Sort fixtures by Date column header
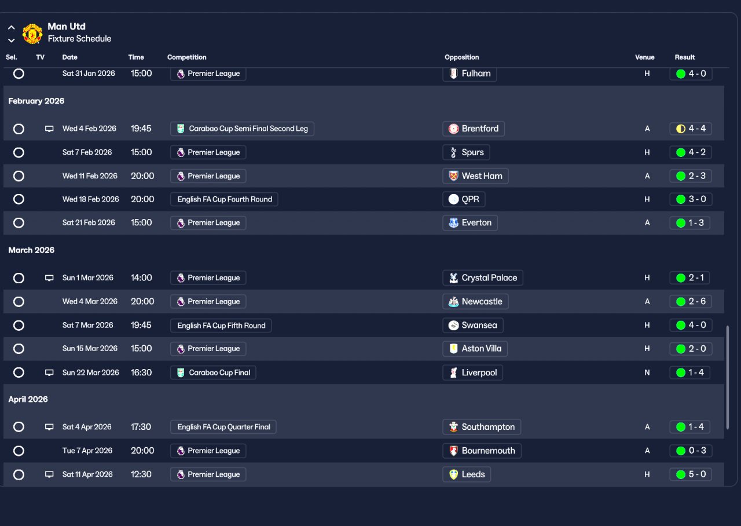 70,57
